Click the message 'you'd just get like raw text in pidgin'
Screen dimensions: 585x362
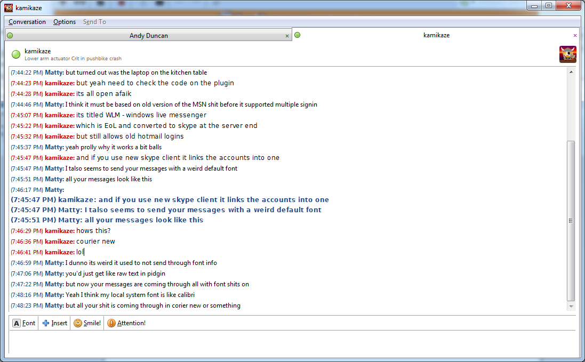coord(115,273)
